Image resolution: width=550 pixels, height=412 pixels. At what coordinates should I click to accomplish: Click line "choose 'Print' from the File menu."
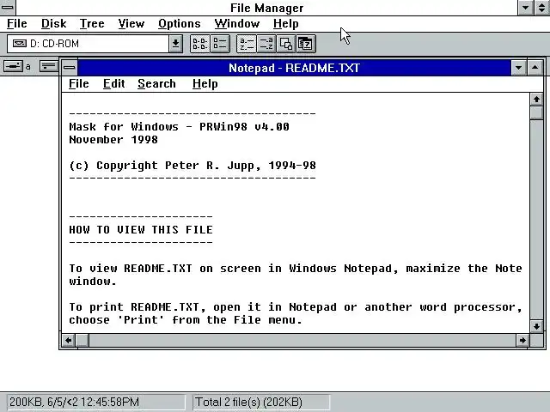[x=186, y=320]
